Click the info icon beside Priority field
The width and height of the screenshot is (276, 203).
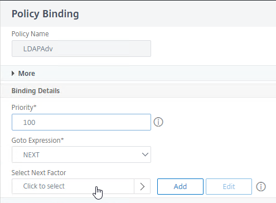pyautogui.click(x=158, y=122)
